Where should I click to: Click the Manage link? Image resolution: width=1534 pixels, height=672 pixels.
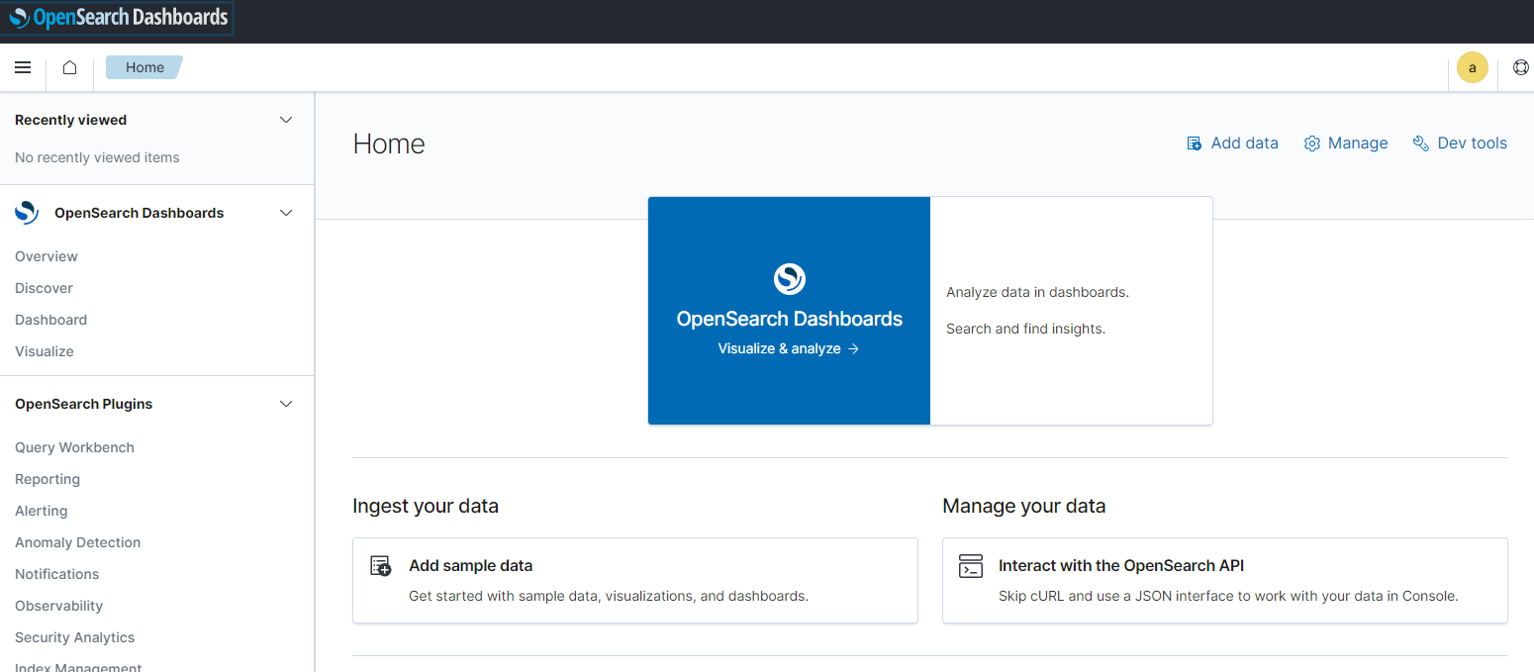pos(1358,144)
